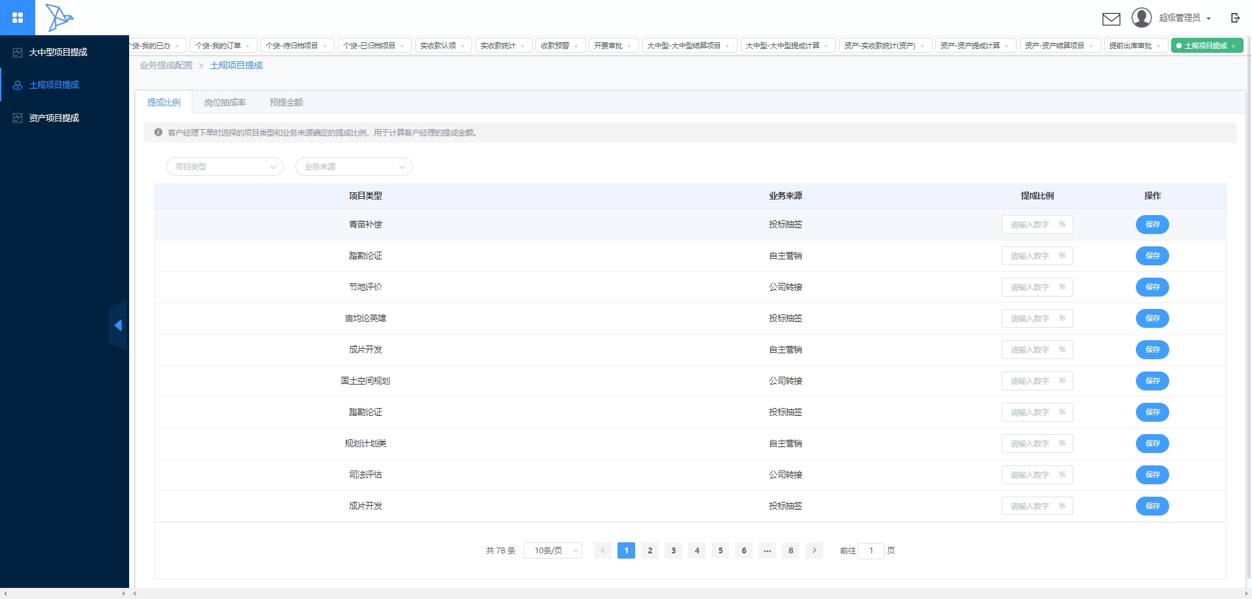Click the user avatar icon
The image size is (1252, 599).
1142,18
